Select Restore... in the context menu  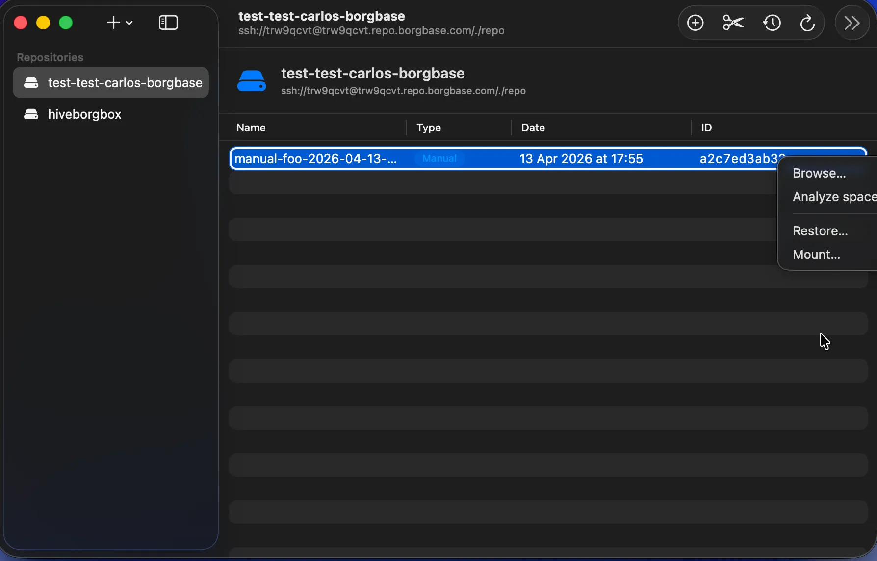click(820, 230)
